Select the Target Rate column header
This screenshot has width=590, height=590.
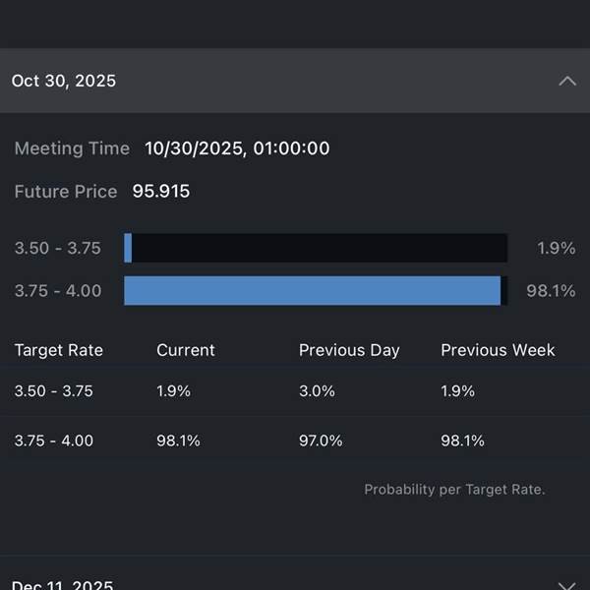(x=58, y=350)
